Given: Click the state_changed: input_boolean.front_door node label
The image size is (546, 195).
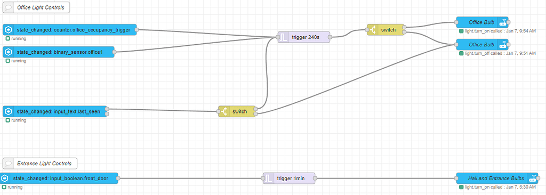Looking at the screenshot, I should click(61, 178).
